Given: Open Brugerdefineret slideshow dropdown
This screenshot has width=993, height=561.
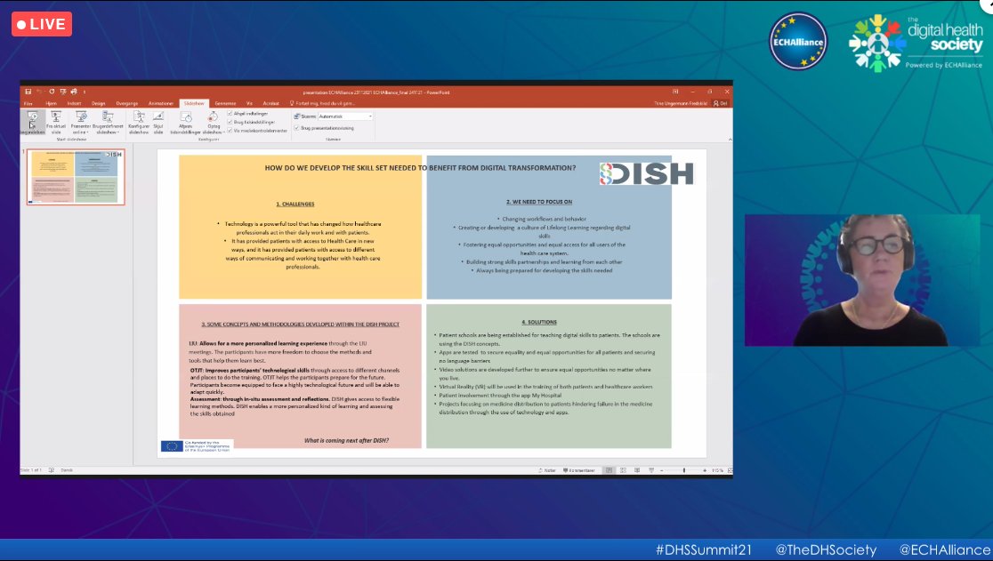Looking at the screenshot, I should pos(108,122).
